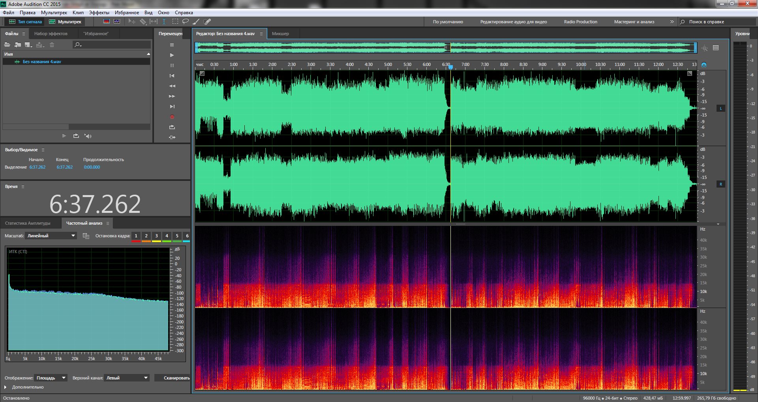Toggle auto-play speaker icon in Files panel
Viewport: 758px width, 402px height.
88,136
